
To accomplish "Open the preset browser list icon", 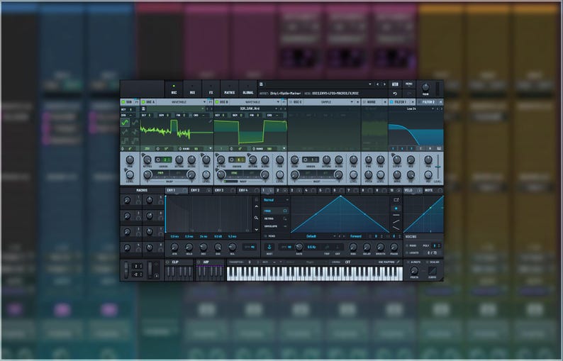I will pyautogui.click(x=262, y=84).
